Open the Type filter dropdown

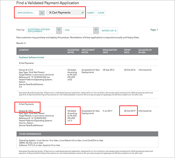[x=81, y=30]
